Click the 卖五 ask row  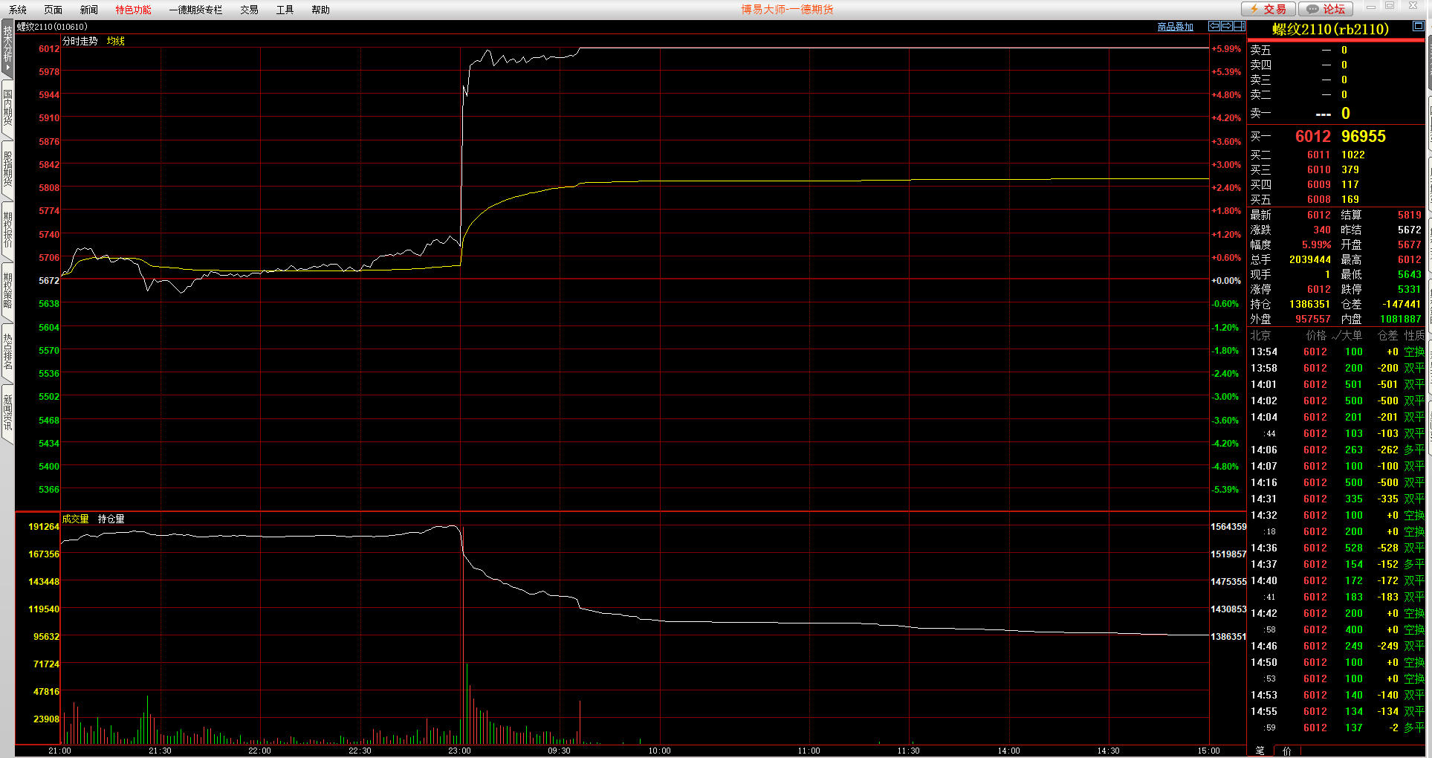tap(1336, 50)
